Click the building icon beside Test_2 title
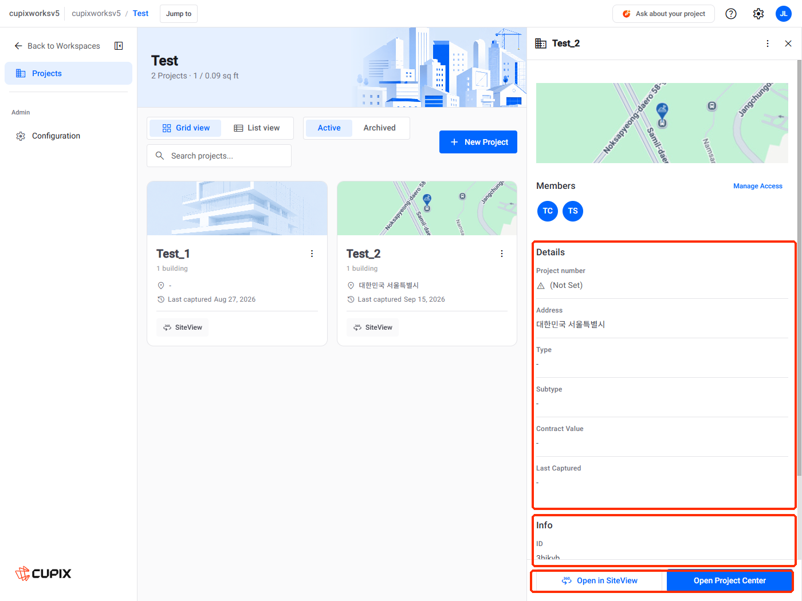Viewport: 802px width, 601px height. tap(541, 44)
